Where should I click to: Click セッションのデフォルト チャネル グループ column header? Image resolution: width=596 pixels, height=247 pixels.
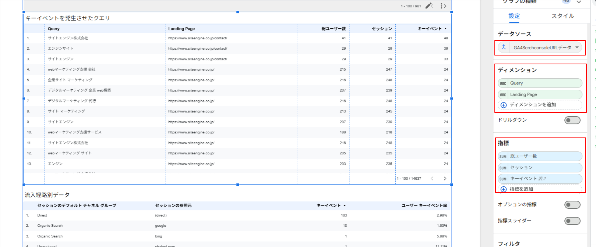pos(77,205)
